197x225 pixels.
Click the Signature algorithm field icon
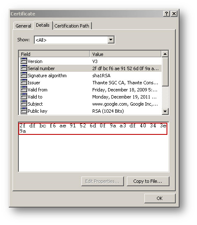coord(24,75)
